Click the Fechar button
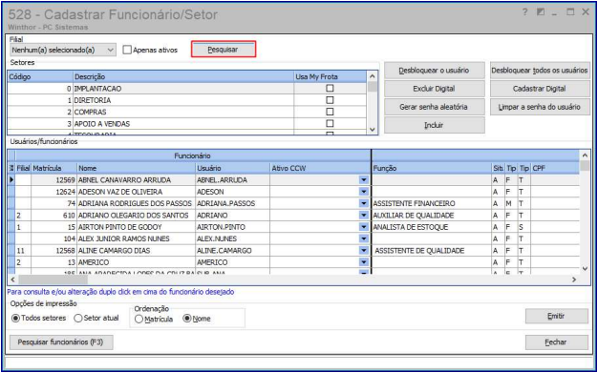Viewport: 598px width, 373px height. click(556, 342)
